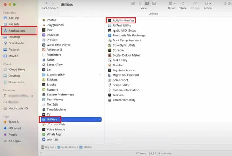The height and width of the screenshot is (156, 232).
Task: Switch to column view in toolbar
Action: pyautogui.click(x=147, y=3)
